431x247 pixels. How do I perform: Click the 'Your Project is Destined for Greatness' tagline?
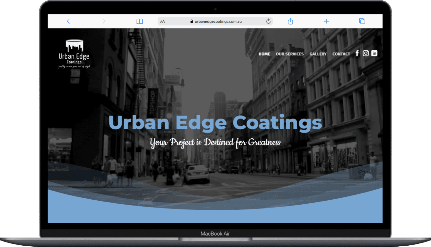[x=215, y=143]
